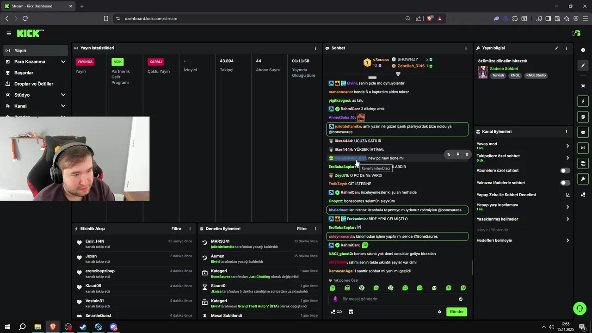The image size is (592, 333).
Task: Click the MARSU41 moderation entry
Action: (x=260, y=244)
